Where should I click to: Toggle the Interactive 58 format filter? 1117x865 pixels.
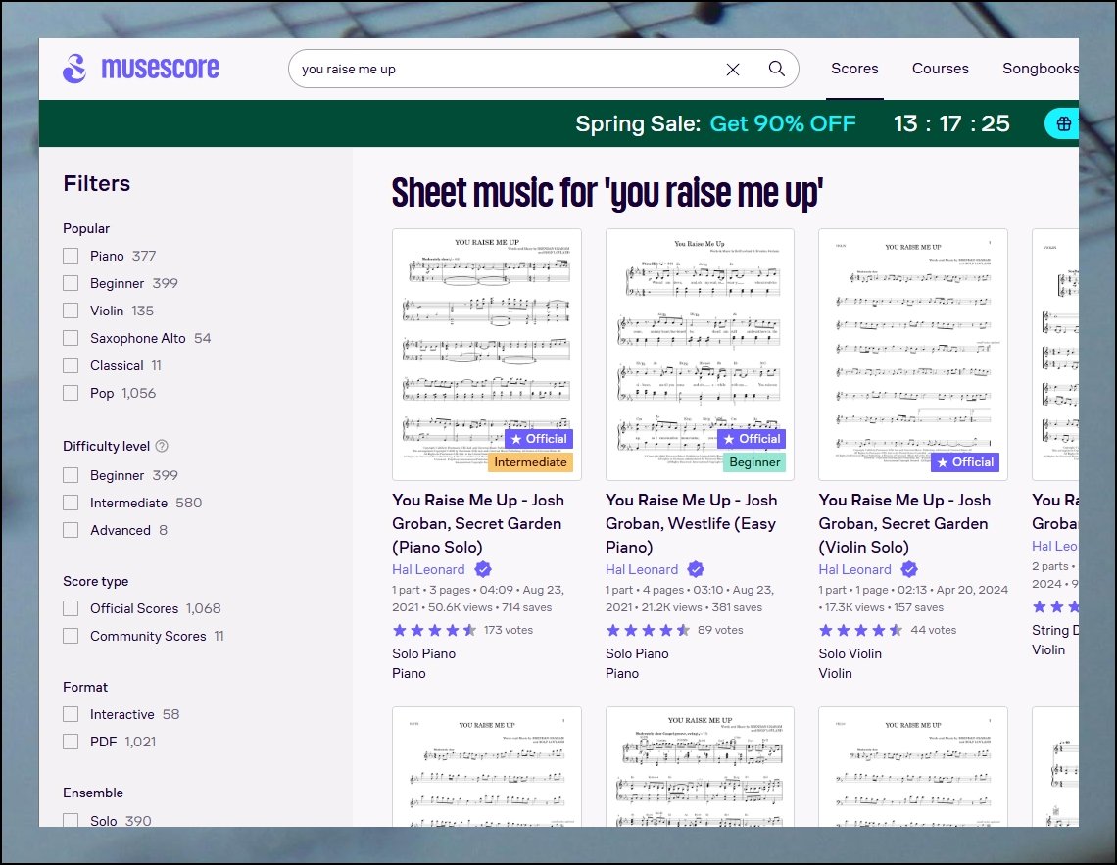pyautogui.click(x=71, y=714)
